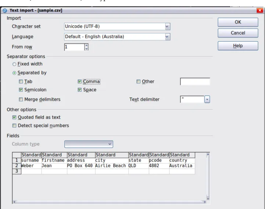Click the 'Weber' preview cell
Image resolution: width=265 pixels, height=209 pixels.
coord(31,166)
